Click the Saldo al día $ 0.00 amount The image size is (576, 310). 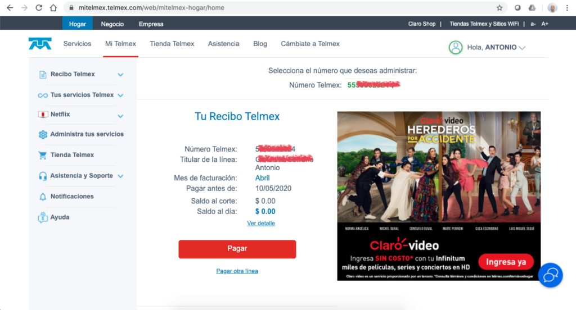coord(265,211)
